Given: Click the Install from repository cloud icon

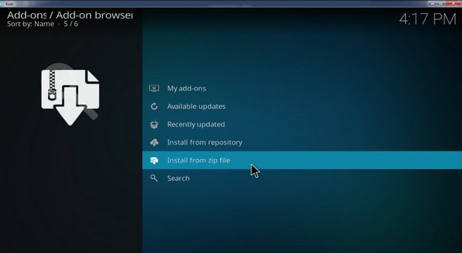Looking at the screenshot, I should pyautogui.click(x=154, y=143).
